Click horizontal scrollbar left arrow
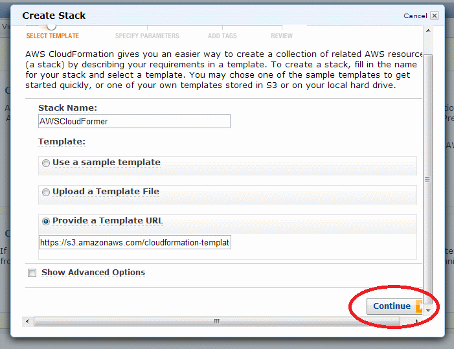This screenshot has height=349, width=454. click(27, 321)
